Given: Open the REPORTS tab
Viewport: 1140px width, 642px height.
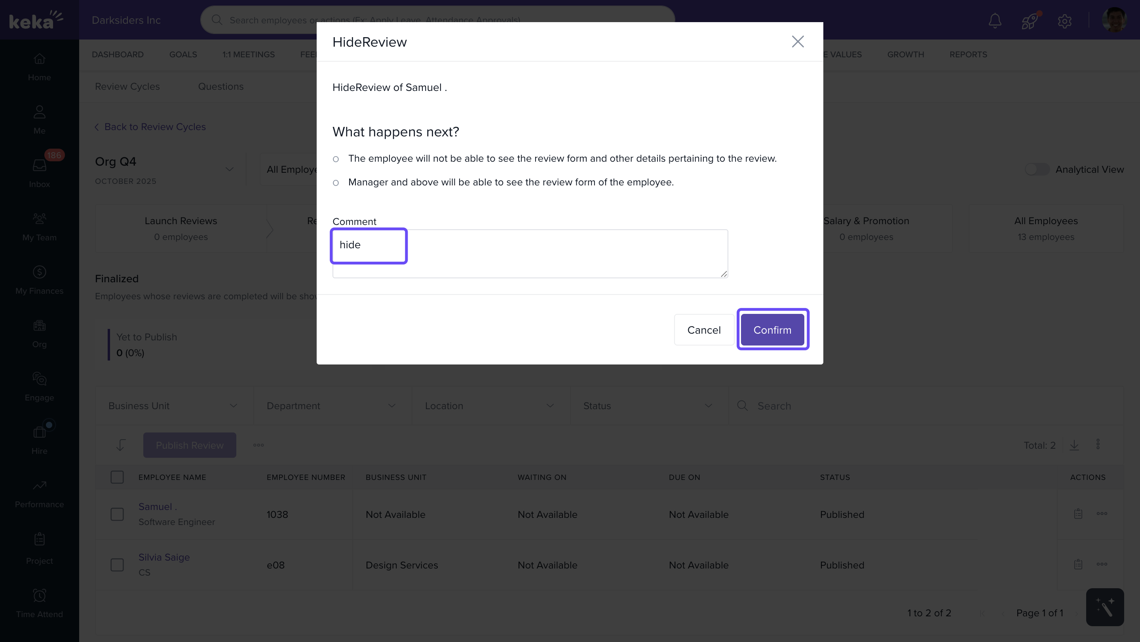Looking at the screenshot, I should [968, 54].
